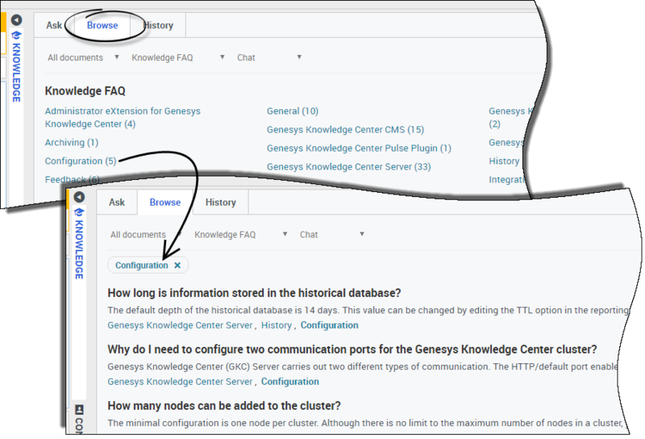
Task: Open the General (10) category
Action: coord(293,111)
